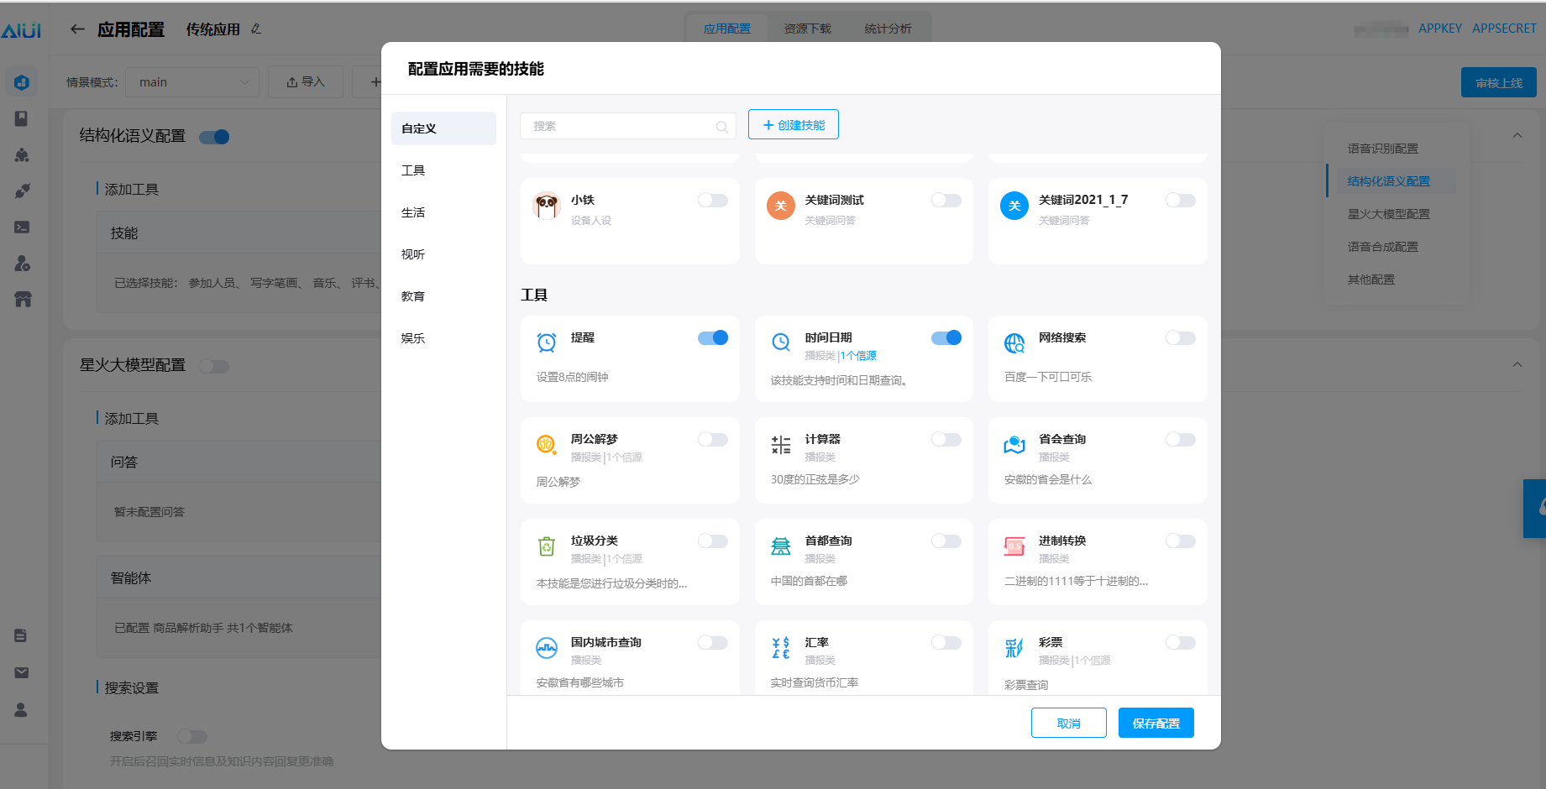Image resolution: width=1546 pixels, height=789 pixels.
Task: Enable the 周公解梦 skill switch
Action: click(x=712, y=440)
